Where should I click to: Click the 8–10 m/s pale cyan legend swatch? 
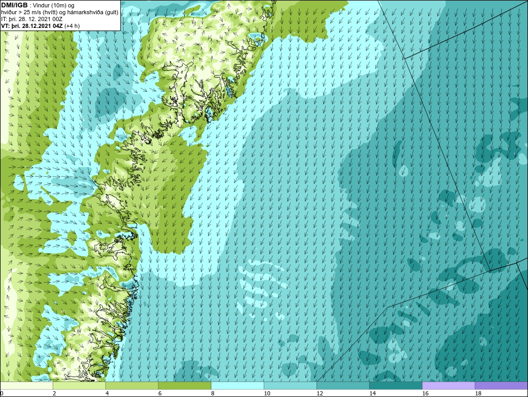tap(238, 385)
